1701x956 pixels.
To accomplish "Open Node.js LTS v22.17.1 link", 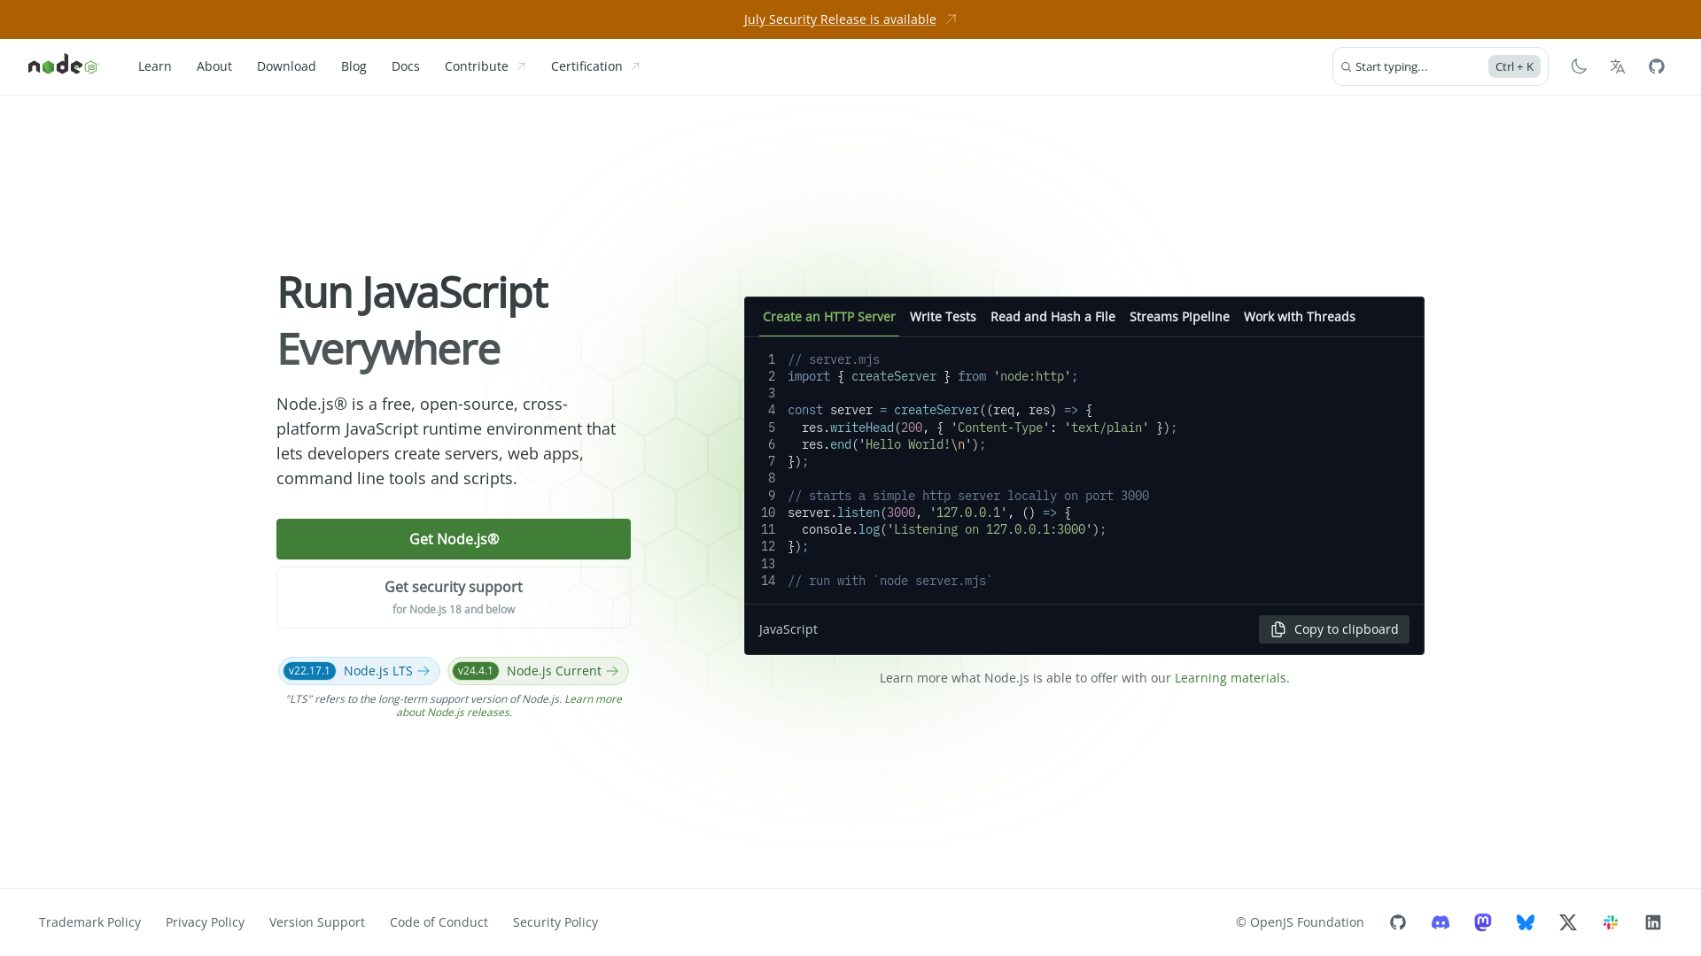I will [359, 671].
